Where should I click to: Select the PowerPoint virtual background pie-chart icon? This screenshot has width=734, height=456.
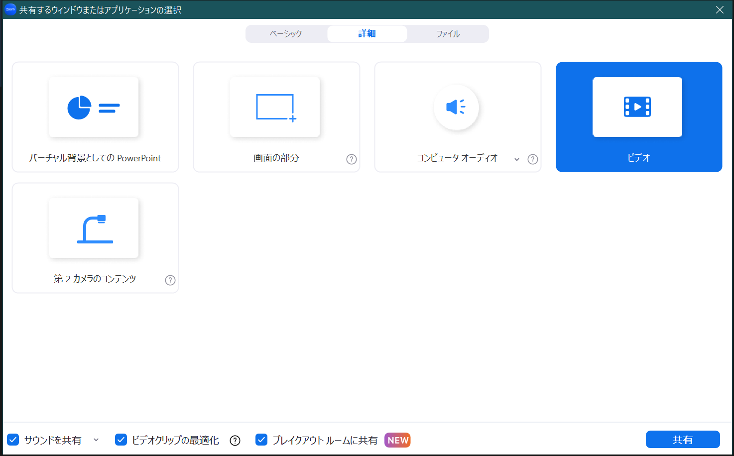94,107
